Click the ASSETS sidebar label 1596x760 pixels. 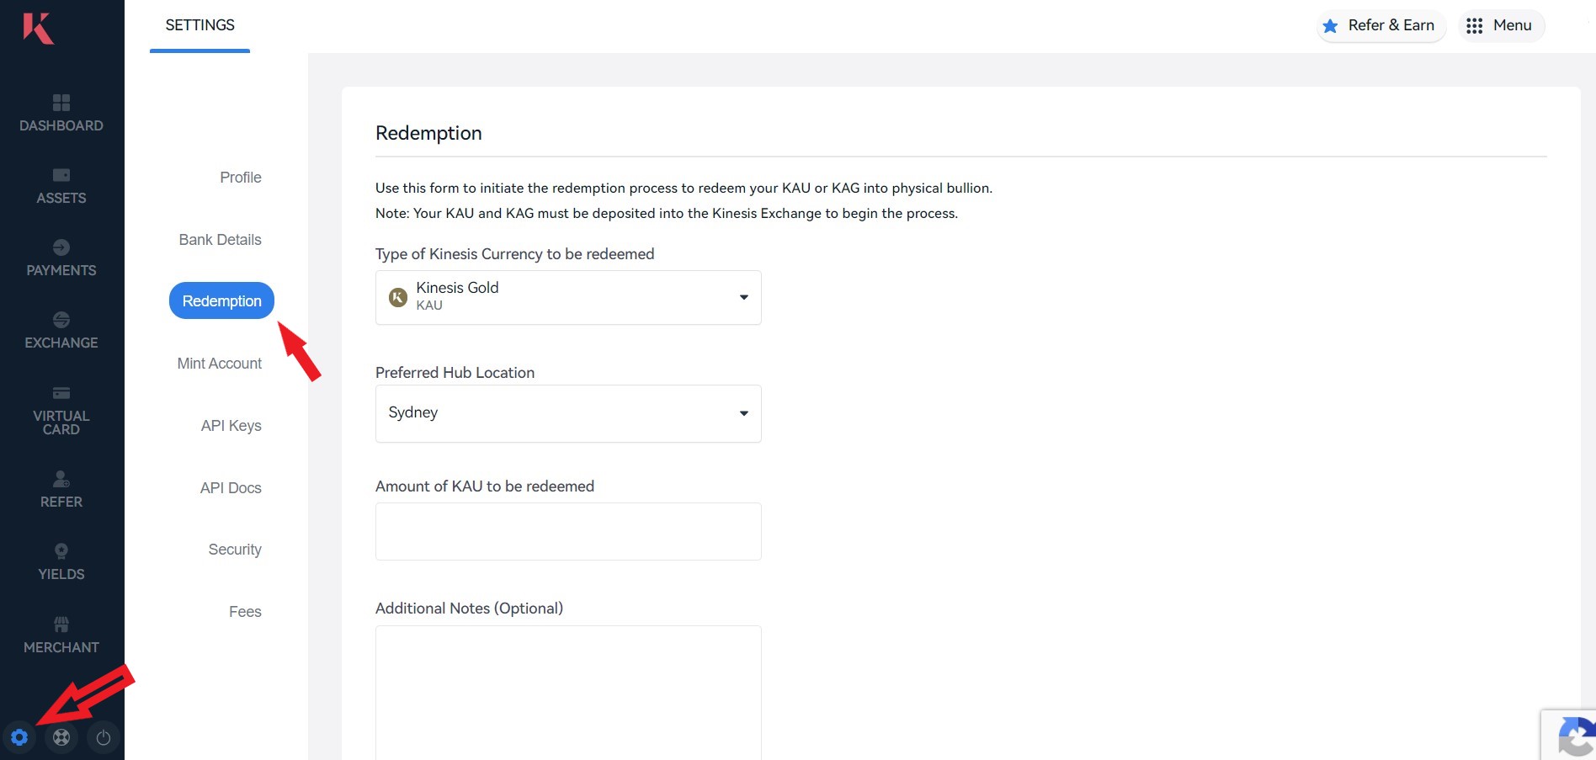tap(61, 198)
